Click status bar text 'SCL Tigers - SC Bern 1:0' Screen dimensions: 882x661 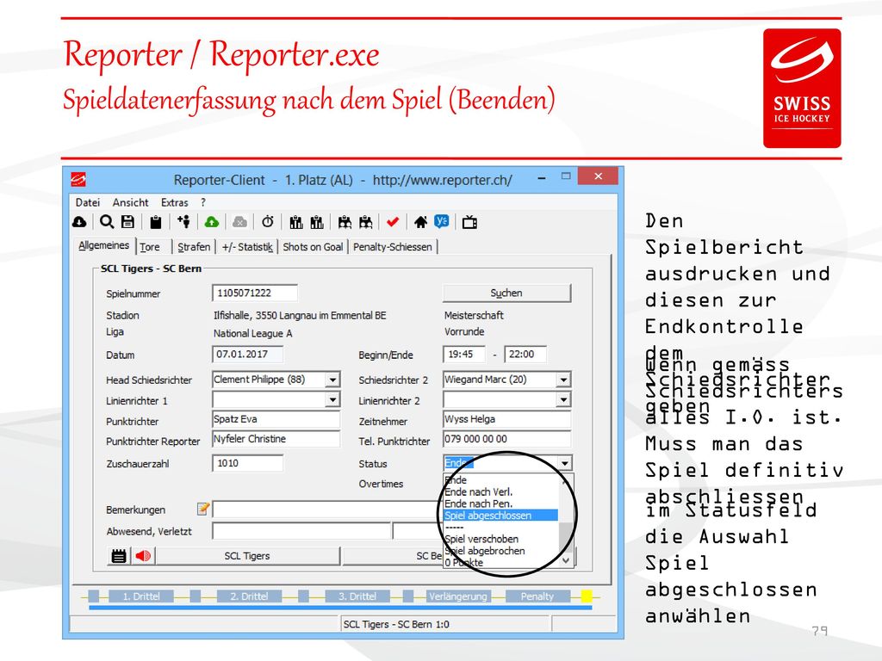396,625
